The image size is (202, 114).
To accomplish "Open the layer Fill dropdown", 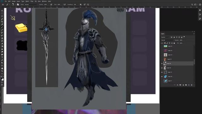I will [x=184, y=43].
